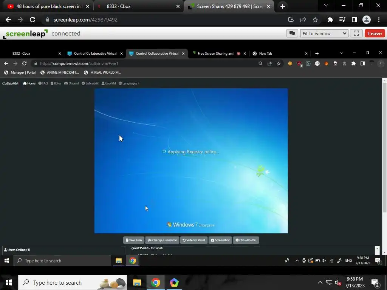The image size is (387, 290).
Task: Open CollabVM Subreddit link
Action: [x=90, y=83]
